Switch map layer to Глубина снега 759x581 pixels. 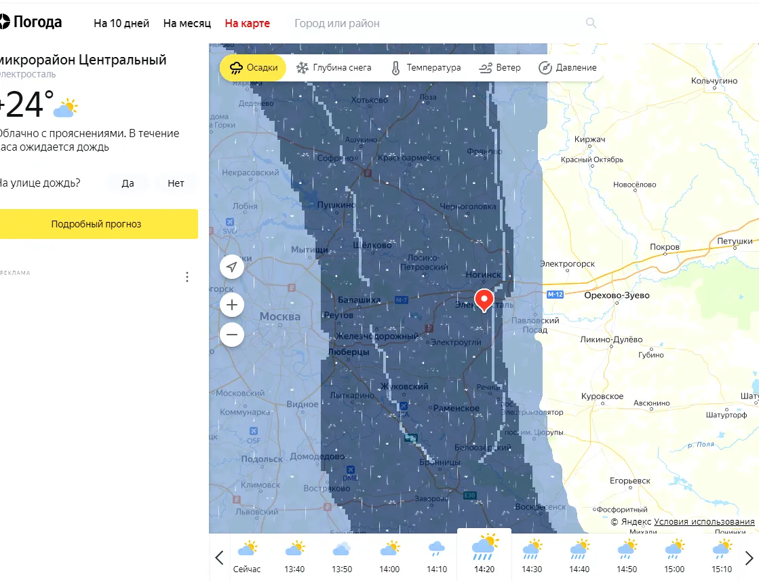[334, 68]
